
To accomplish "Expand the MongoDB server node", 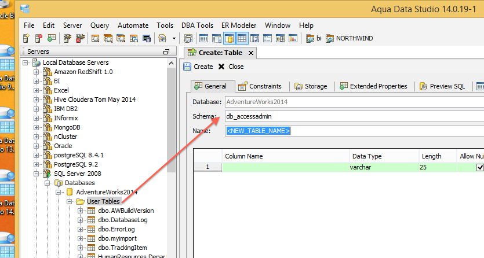I will coord(37,127).
